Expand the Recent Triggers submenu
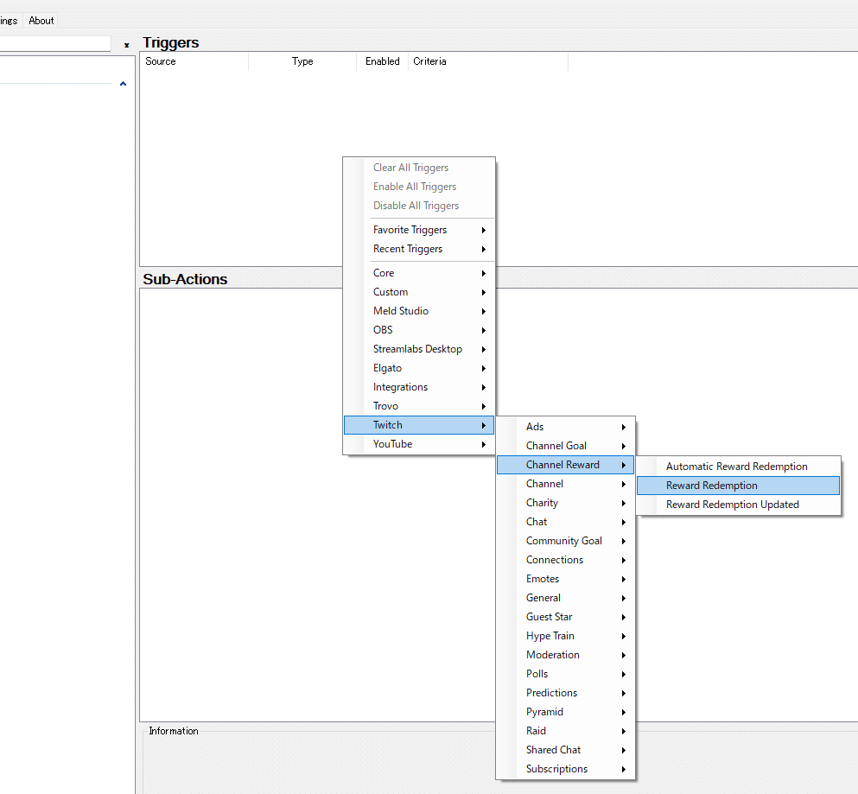Screen dimensions: 858x794 pyautogui.click(x=419, y=249)
